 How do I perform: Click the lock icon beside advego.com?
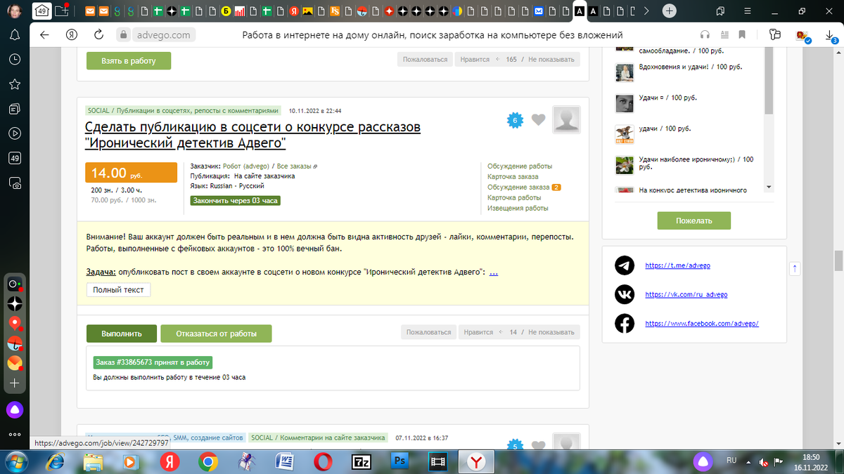click(122, 35)
